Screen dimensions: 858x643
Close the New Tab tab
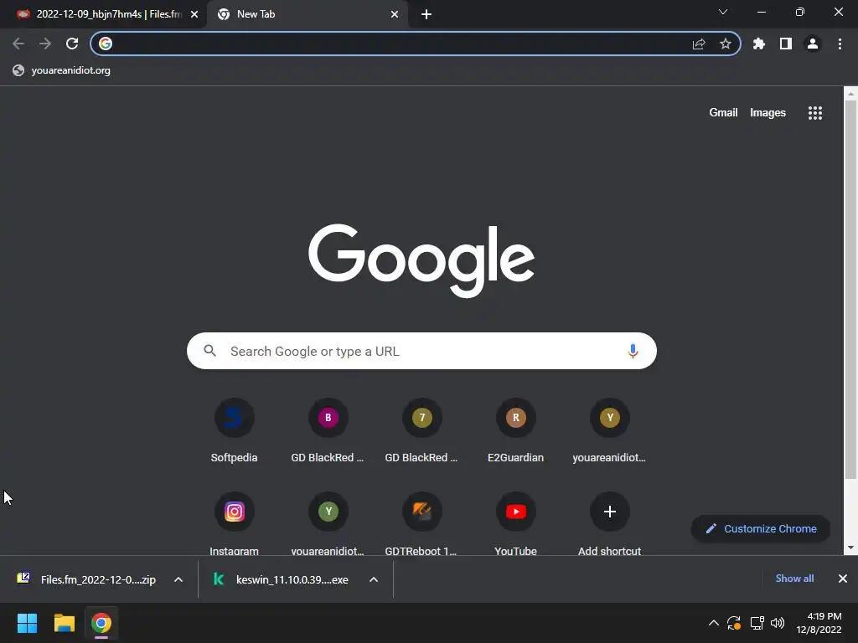point(395,15)
